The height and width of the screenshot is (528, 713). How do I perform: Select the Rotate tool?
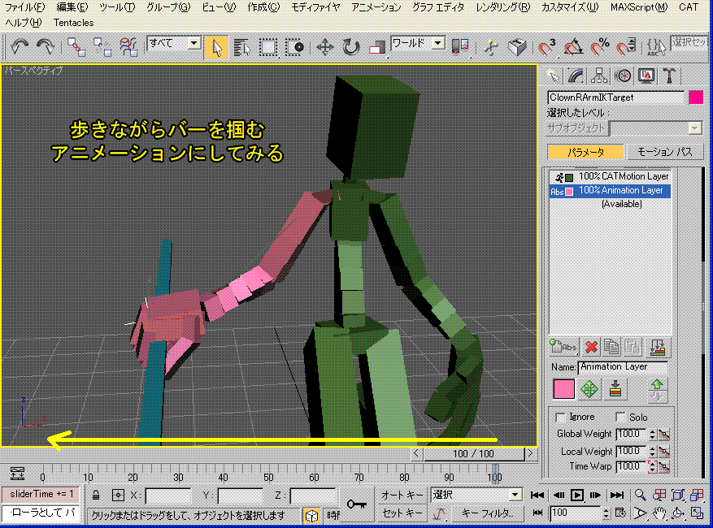click(350, 47)
